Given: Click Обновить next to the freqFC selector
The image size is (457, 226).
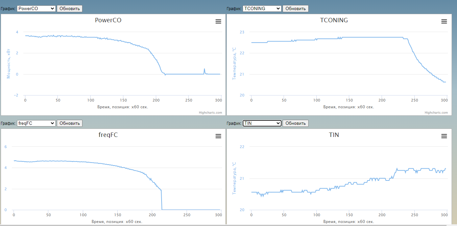Looking at the screenshot, I should pyautogui.click(x=70, y=123).
